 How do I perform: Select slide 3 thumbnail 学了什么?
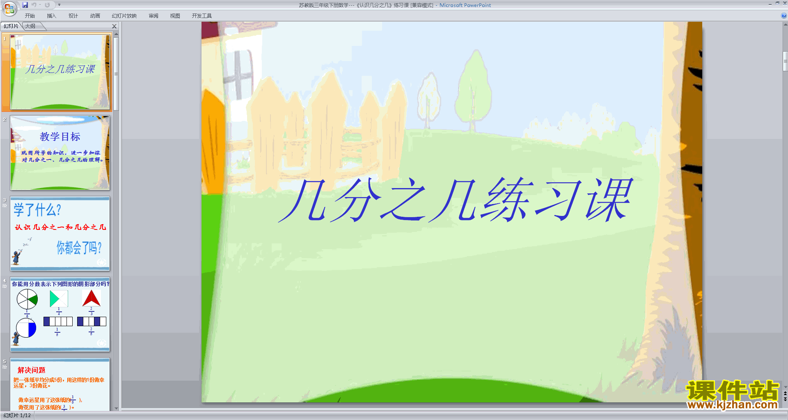point(60,234)
